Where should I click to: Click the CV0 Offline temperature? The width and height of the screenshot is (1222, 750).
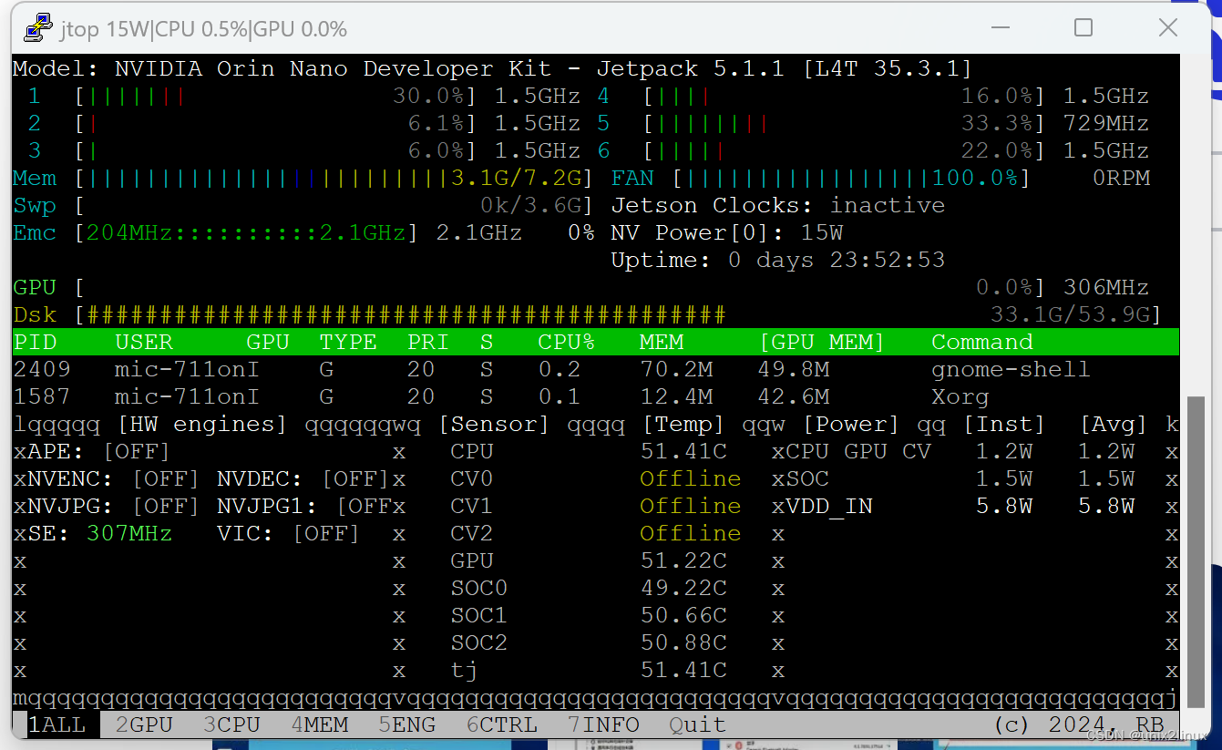(691, 478)
